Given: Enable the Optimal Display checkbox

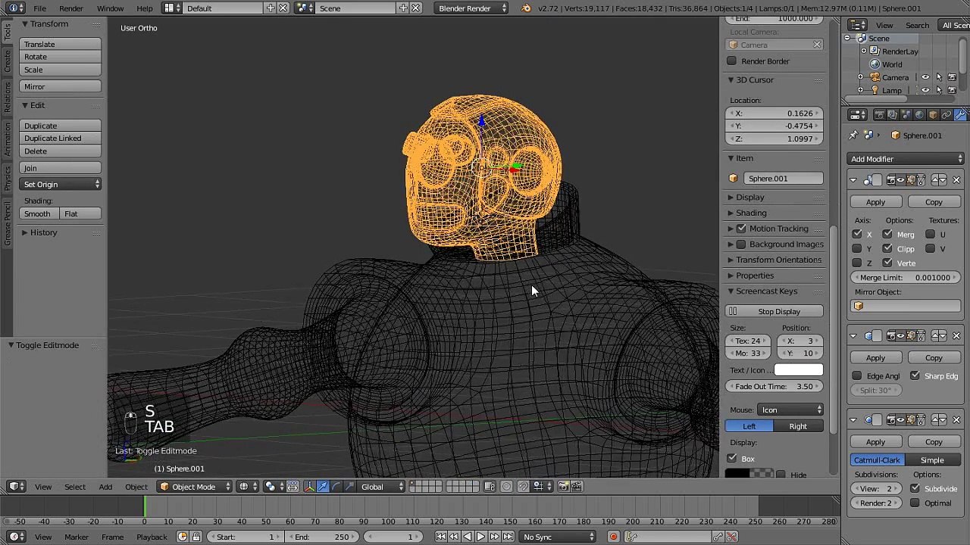Looking at the screenshot, I should click(915, 503).
